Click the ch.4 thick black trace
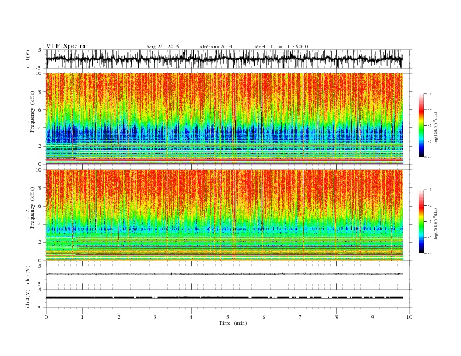 click(224, 298)
